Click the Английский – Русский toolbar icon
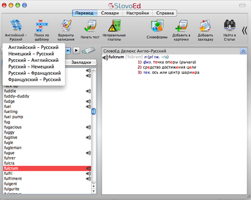The width and height of the screenshot is (251, 200). point(16,30)
